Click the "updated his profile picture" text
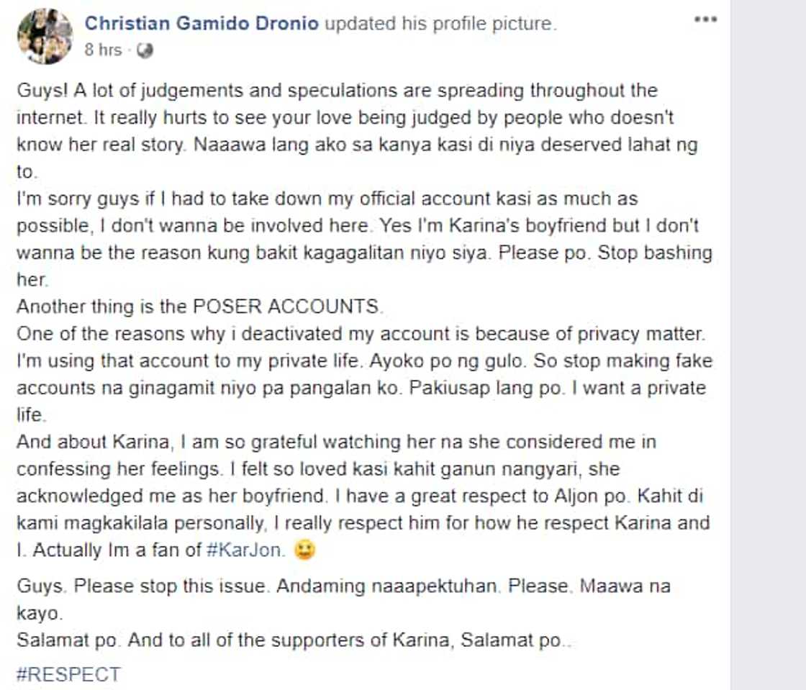Viewport: 806px width, 690px height. point(440,24)
